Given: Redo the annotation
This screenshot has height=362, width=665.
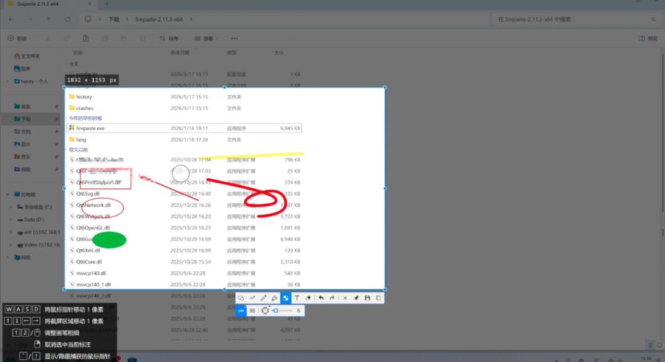Looking at the screenshot, I should click(332, 298).
